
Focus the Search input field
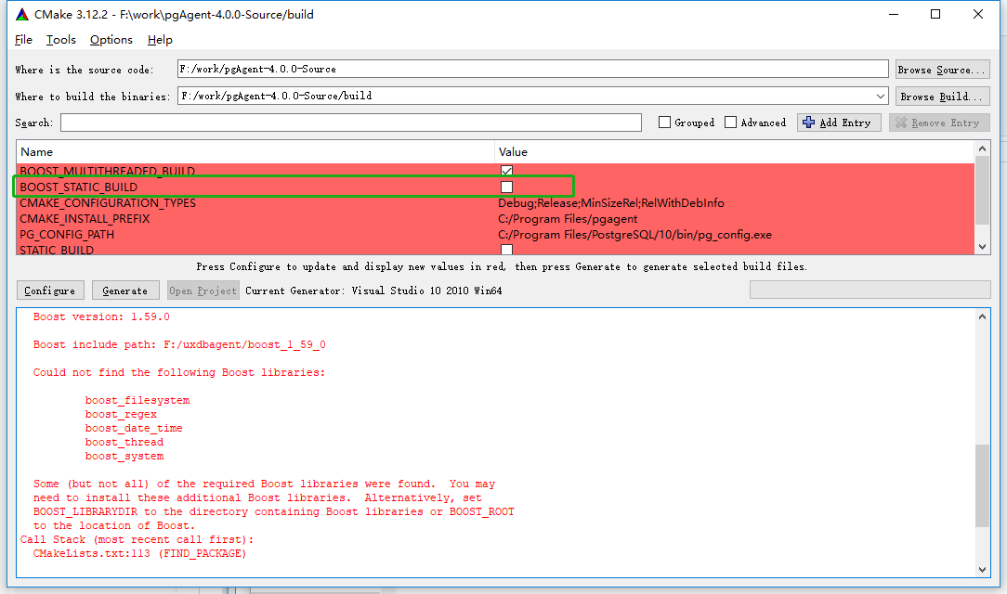(x=350, y=123)
